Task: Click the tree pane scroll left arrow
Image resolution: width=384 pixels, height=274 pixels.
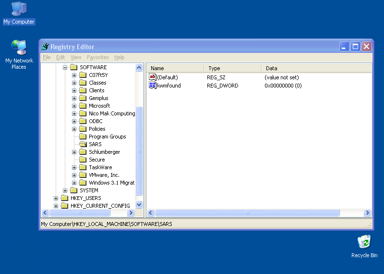Action: (x=45, y=212)
